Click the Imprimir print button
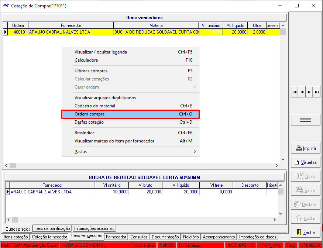This screenshot has width=323, height=248. 306,148
